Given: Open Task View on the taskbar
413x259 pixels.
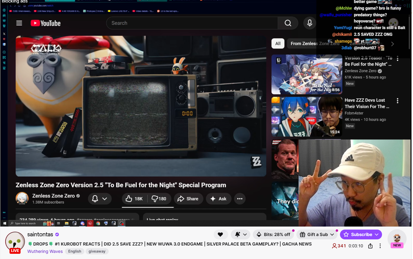Looking at the screenshot, I should (58, 223).
